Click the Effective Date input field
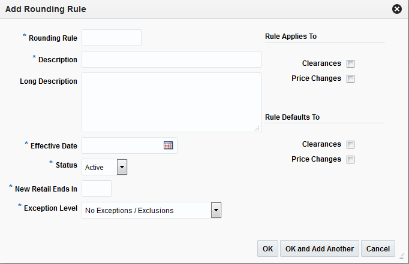 (122, 145)
